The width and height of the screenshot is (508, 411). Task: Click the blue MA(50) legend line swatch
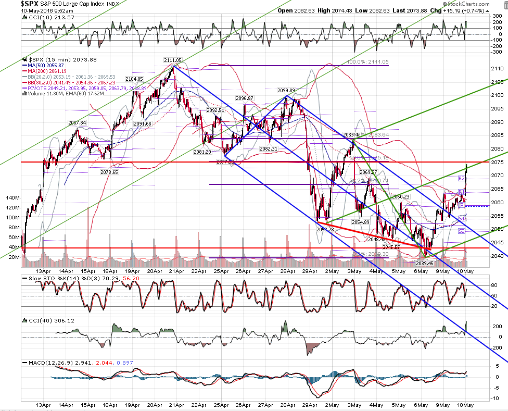tap(24, 66)
